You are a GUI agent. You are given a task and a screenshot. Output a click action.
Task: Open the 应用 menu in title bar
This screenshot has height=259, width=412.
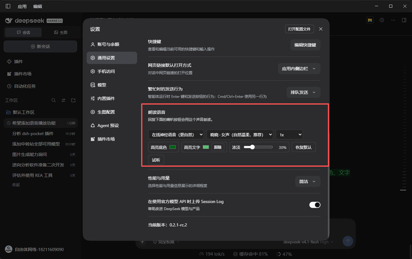[x=22, y=6]
